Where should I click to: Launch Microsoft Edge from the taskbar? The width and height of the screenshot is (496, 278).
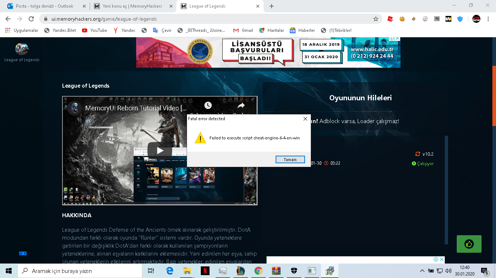(170, 271)
